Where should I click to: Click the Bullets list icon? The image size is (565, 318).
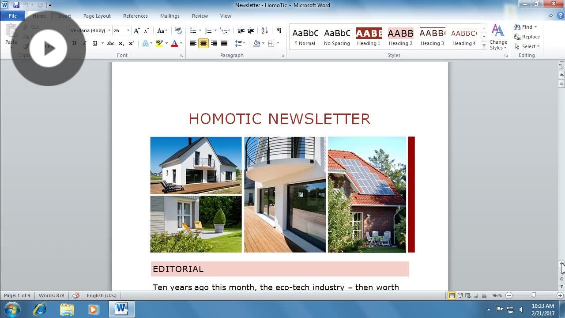193,30
